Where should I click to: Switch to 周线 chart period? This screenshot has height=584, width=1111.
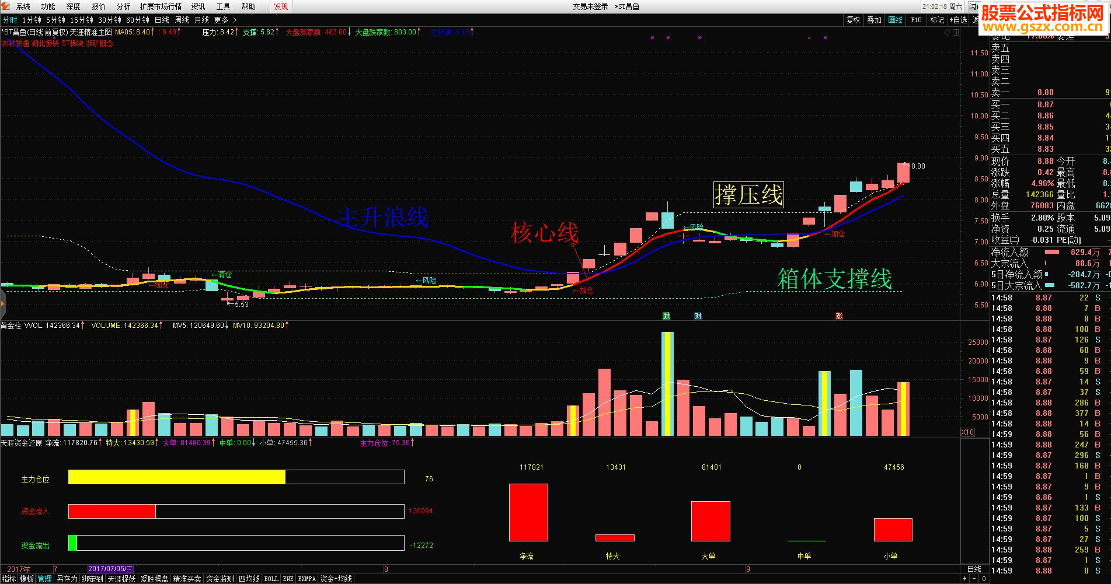[182, 20]
